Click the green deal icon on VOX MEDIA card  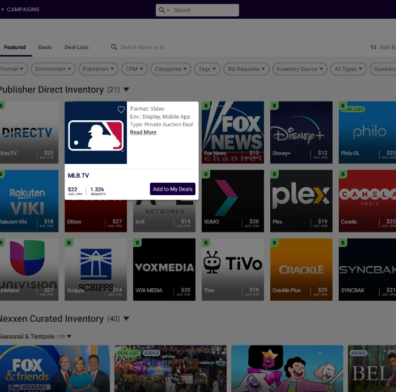(x=138, y=243)
